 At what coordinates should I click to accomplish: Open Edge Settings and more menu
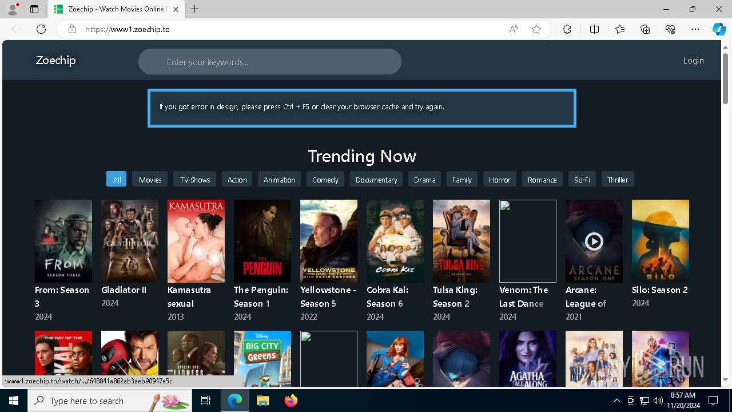coord(695,29)
